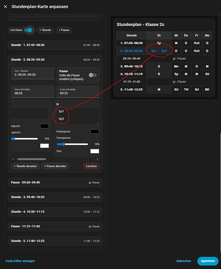Add a break with + Pause
The image size is (221, 269).
(x=64, y=30)
